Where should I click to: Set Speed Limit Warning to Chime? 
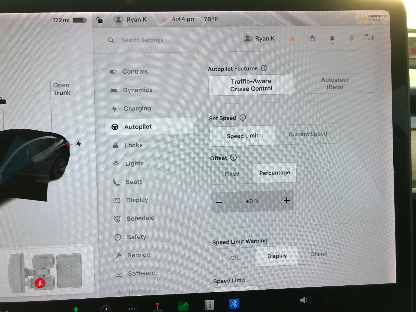click(x=318, y=254)
